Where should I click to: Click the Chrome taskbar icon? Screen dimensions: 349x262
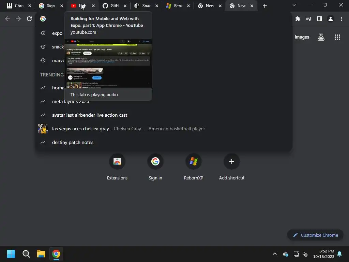[56, 254]
